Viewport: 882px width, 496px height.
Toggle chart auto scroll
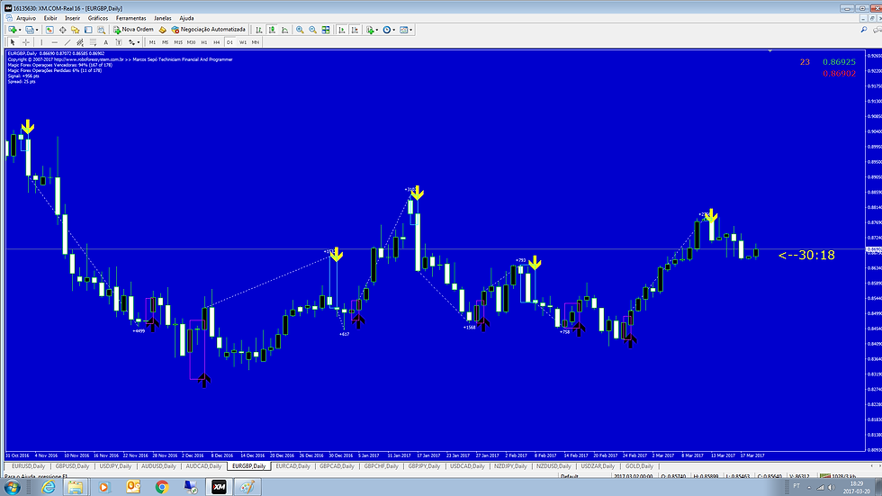coord(341,30)
